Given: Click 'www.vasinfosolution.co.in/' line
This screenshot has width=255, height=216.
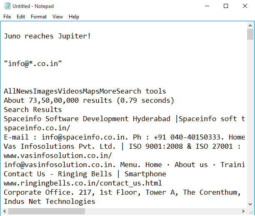Looking at the screenshot, I should [58, 155].
